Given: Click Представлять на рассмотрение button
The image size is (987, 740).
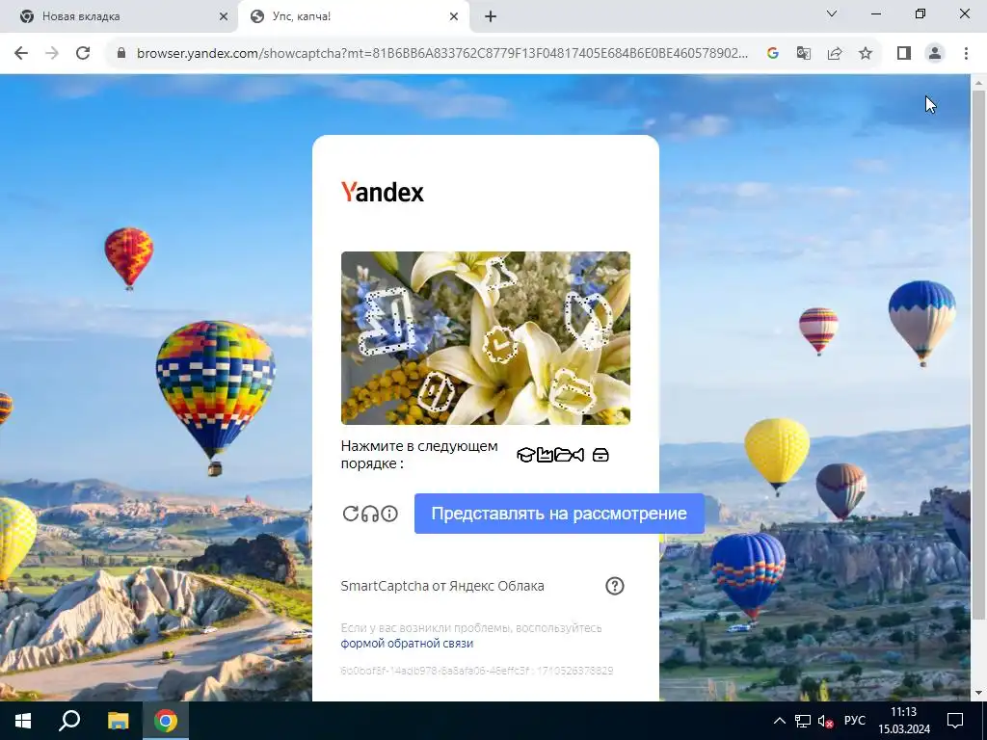Looking at the screenshot, I should tap(559, 514).
